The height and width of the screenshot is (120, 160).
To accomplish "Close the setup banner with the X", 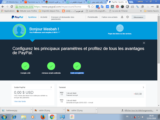I will click(144, 43).
